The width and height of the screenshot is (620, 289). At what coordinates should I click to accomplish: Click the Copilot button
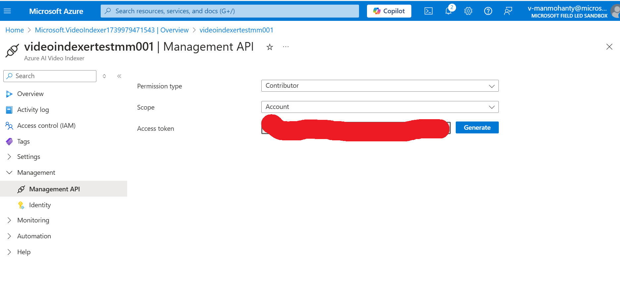(389, 11)
